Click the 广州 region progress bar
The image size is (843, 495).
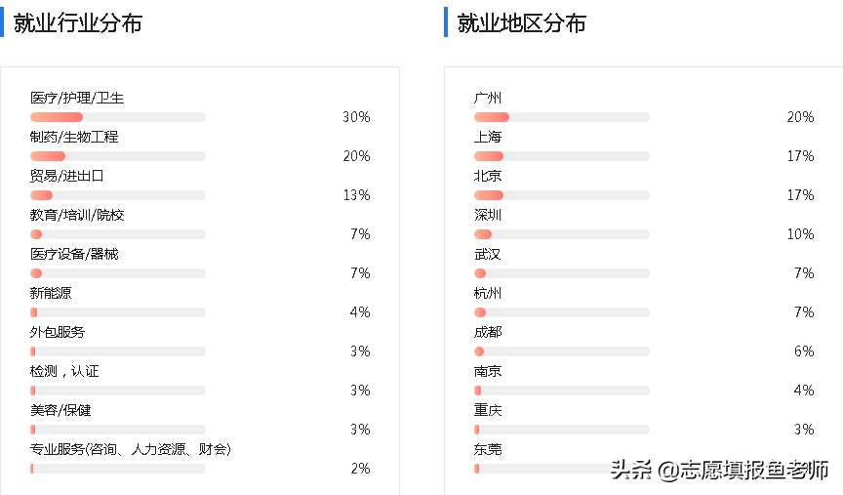(561, 117)
